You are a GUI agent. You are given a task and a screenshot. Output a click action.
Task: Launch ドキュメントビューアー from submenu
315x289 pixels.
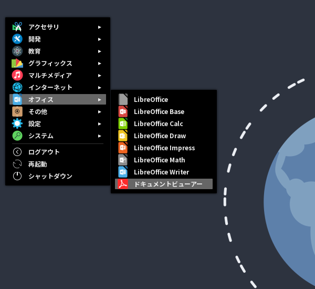pyautogui.click(x=164, y=184)
